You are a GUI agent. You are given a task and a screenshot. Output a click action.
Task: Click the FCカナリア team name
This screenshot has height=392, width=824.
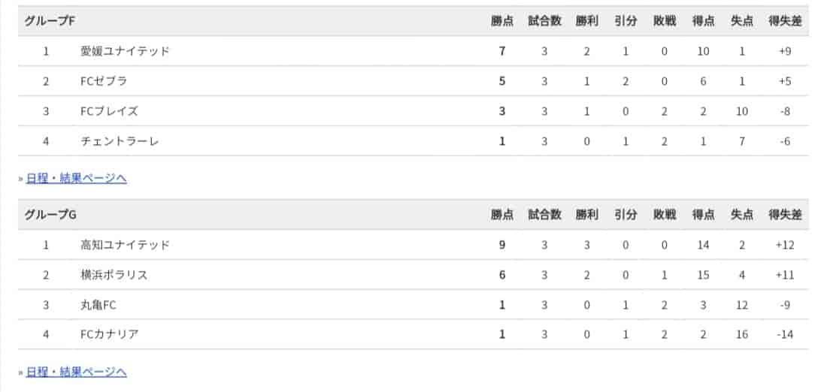pos(109,334)
